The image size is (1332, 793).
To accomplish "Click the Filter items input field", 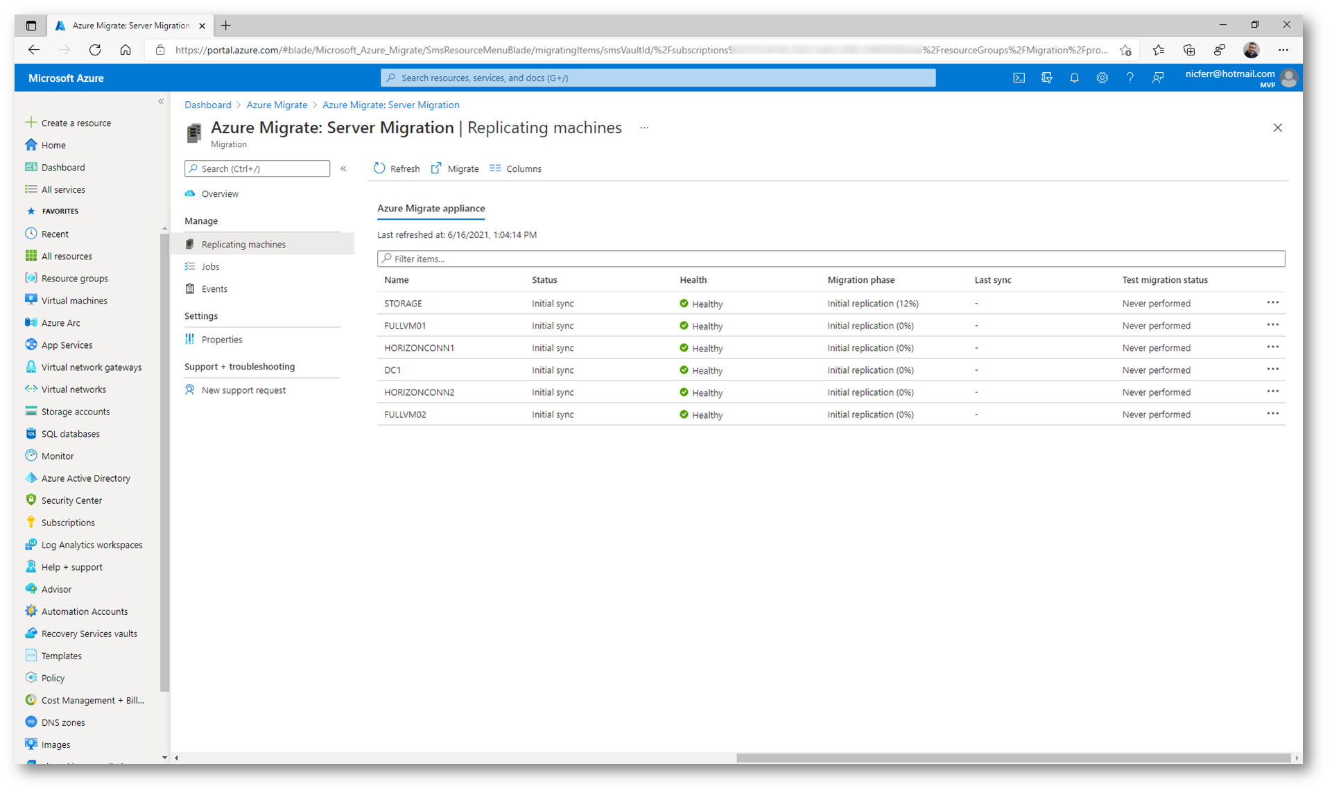I will (x=831, y=259).
